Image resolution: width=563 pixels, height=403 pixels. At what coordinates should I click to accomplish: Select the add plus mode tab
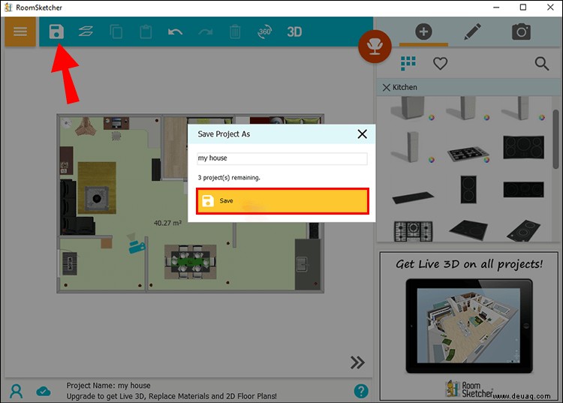tap(423, 32)
